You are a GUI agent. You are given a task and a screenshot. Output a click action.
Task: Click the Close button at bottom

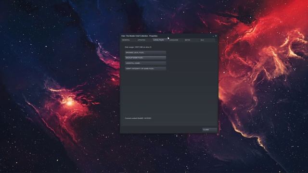click(x=210, y=130)
